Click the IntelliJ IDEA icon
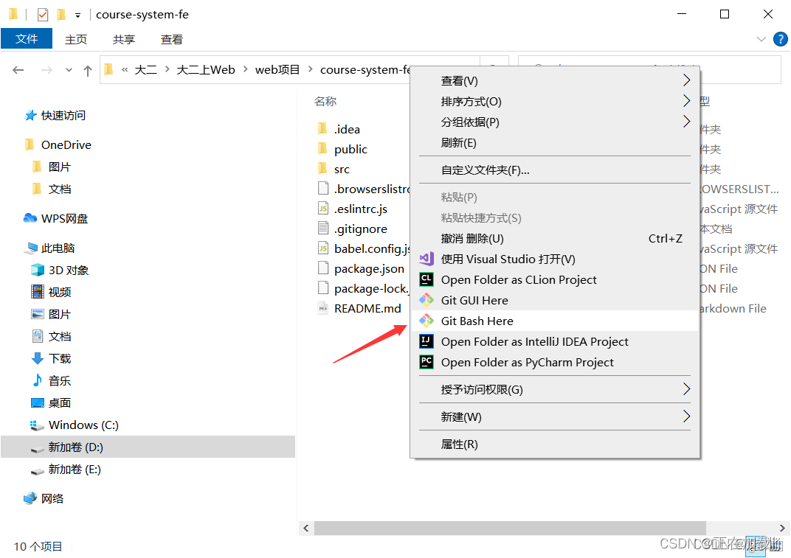 click(x=426, y=341)
